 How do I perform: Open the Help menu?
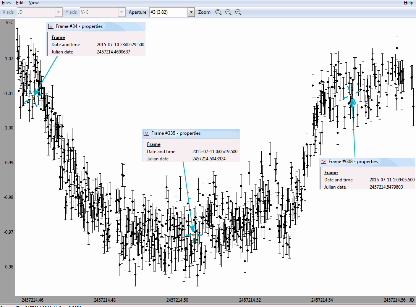coord(408,3)
